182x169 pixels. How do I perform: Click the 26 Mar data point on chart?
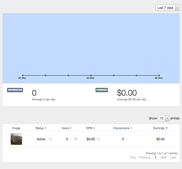(159, 75)
